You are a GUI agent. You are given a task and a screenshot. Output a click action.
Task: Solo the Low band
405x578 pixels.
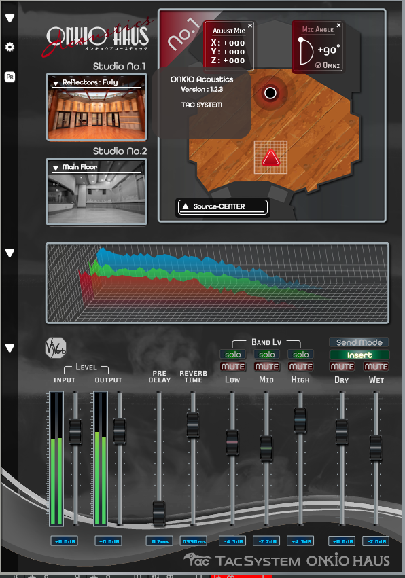[233, 355]
